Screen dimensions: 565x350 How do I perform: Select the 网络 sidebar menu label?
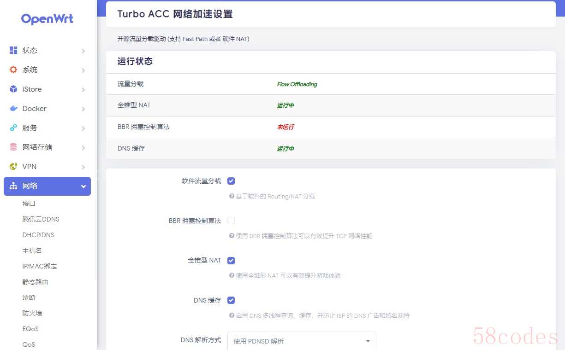(x=30, y=186)
